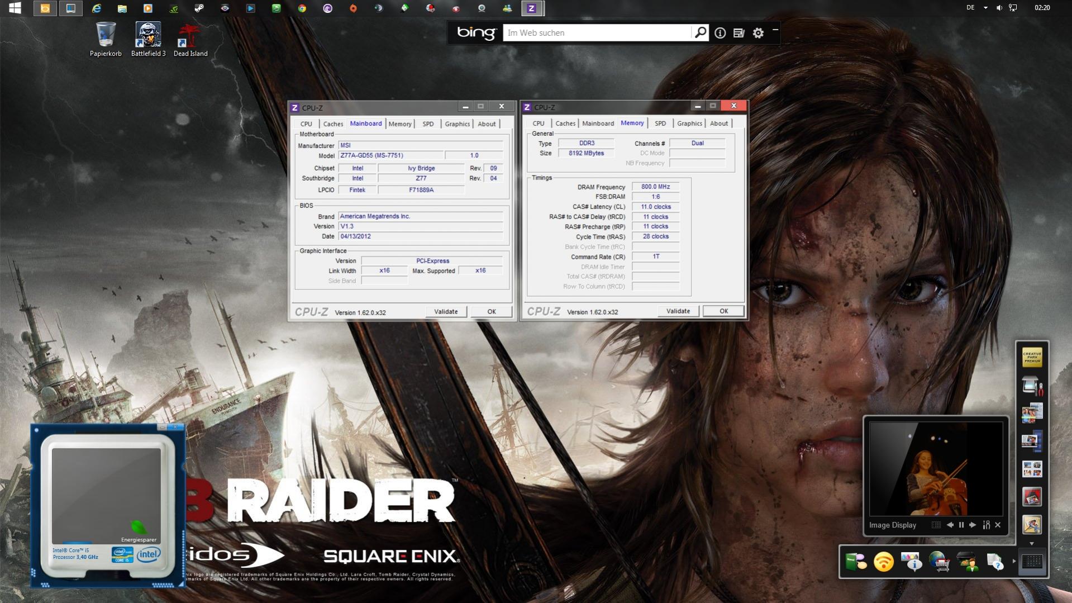Open the help document icon with question mark
Screen dimensions: 1072x603
tap(995, 562)
